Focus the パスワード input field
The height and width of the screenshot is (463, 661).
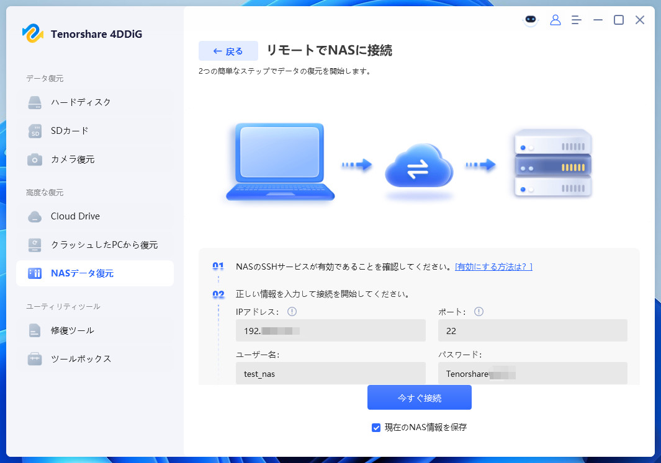(533, 373)
